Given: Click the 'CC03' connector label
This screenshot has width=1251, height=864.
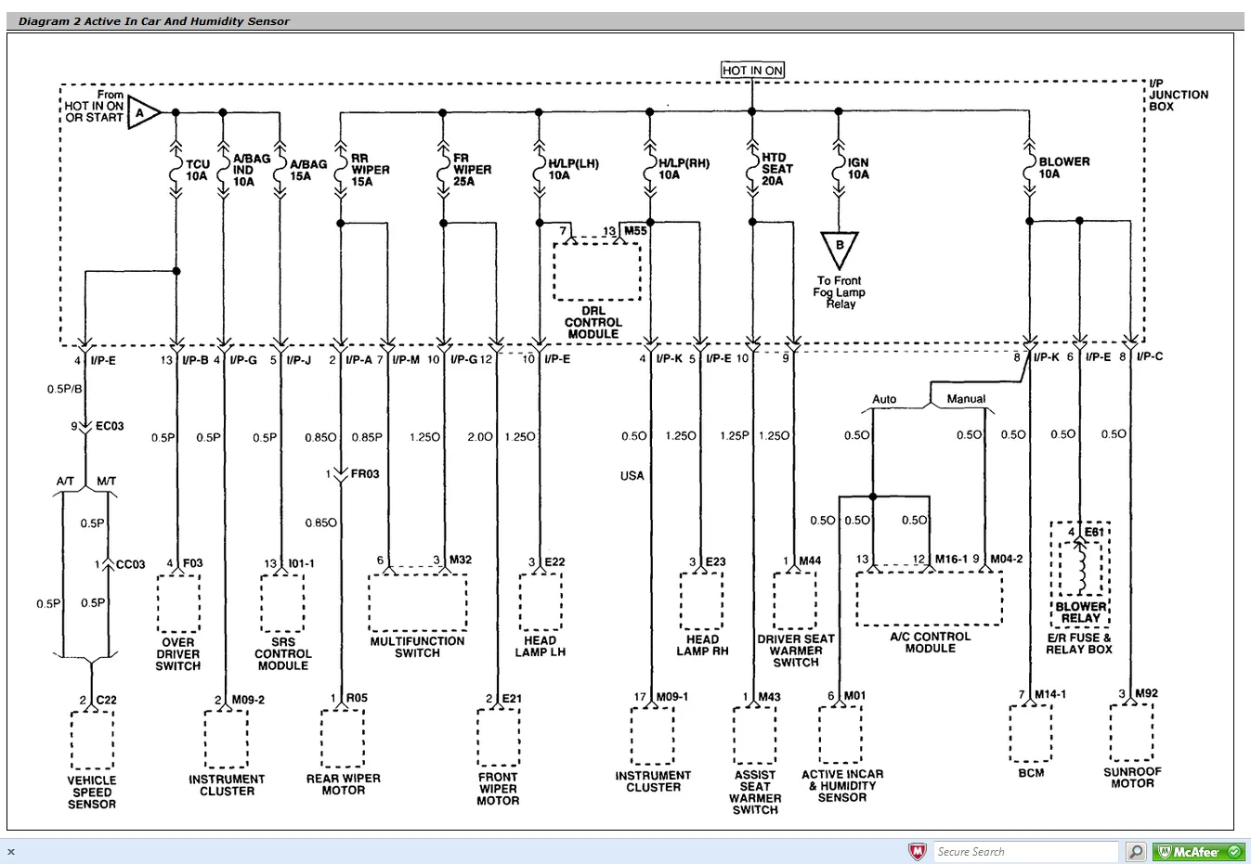Looking at the screenshot, I should point(130,564).
